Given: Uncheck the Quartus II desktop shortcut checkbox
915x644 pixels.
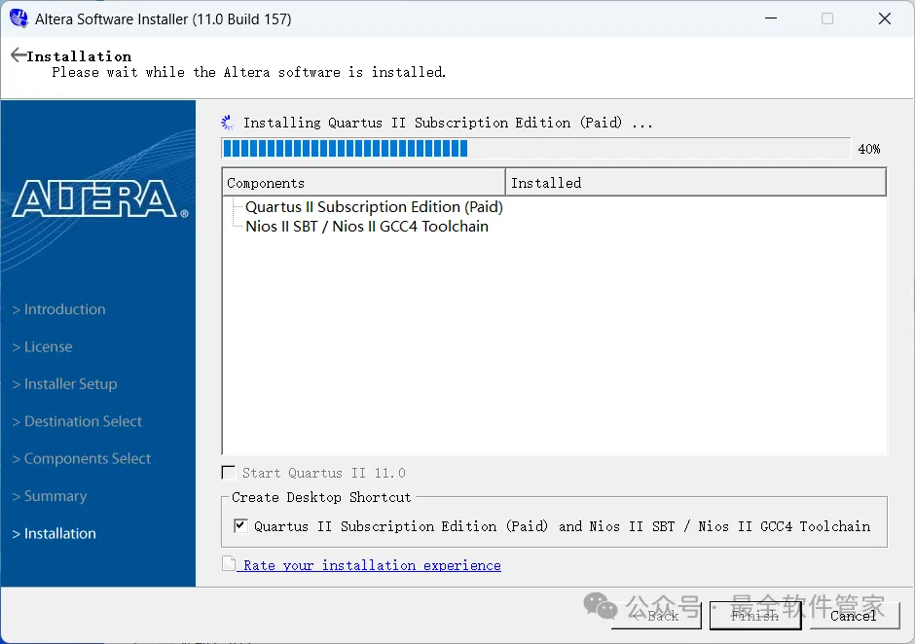Looking at the screenshot, I should tap(240, 525).
